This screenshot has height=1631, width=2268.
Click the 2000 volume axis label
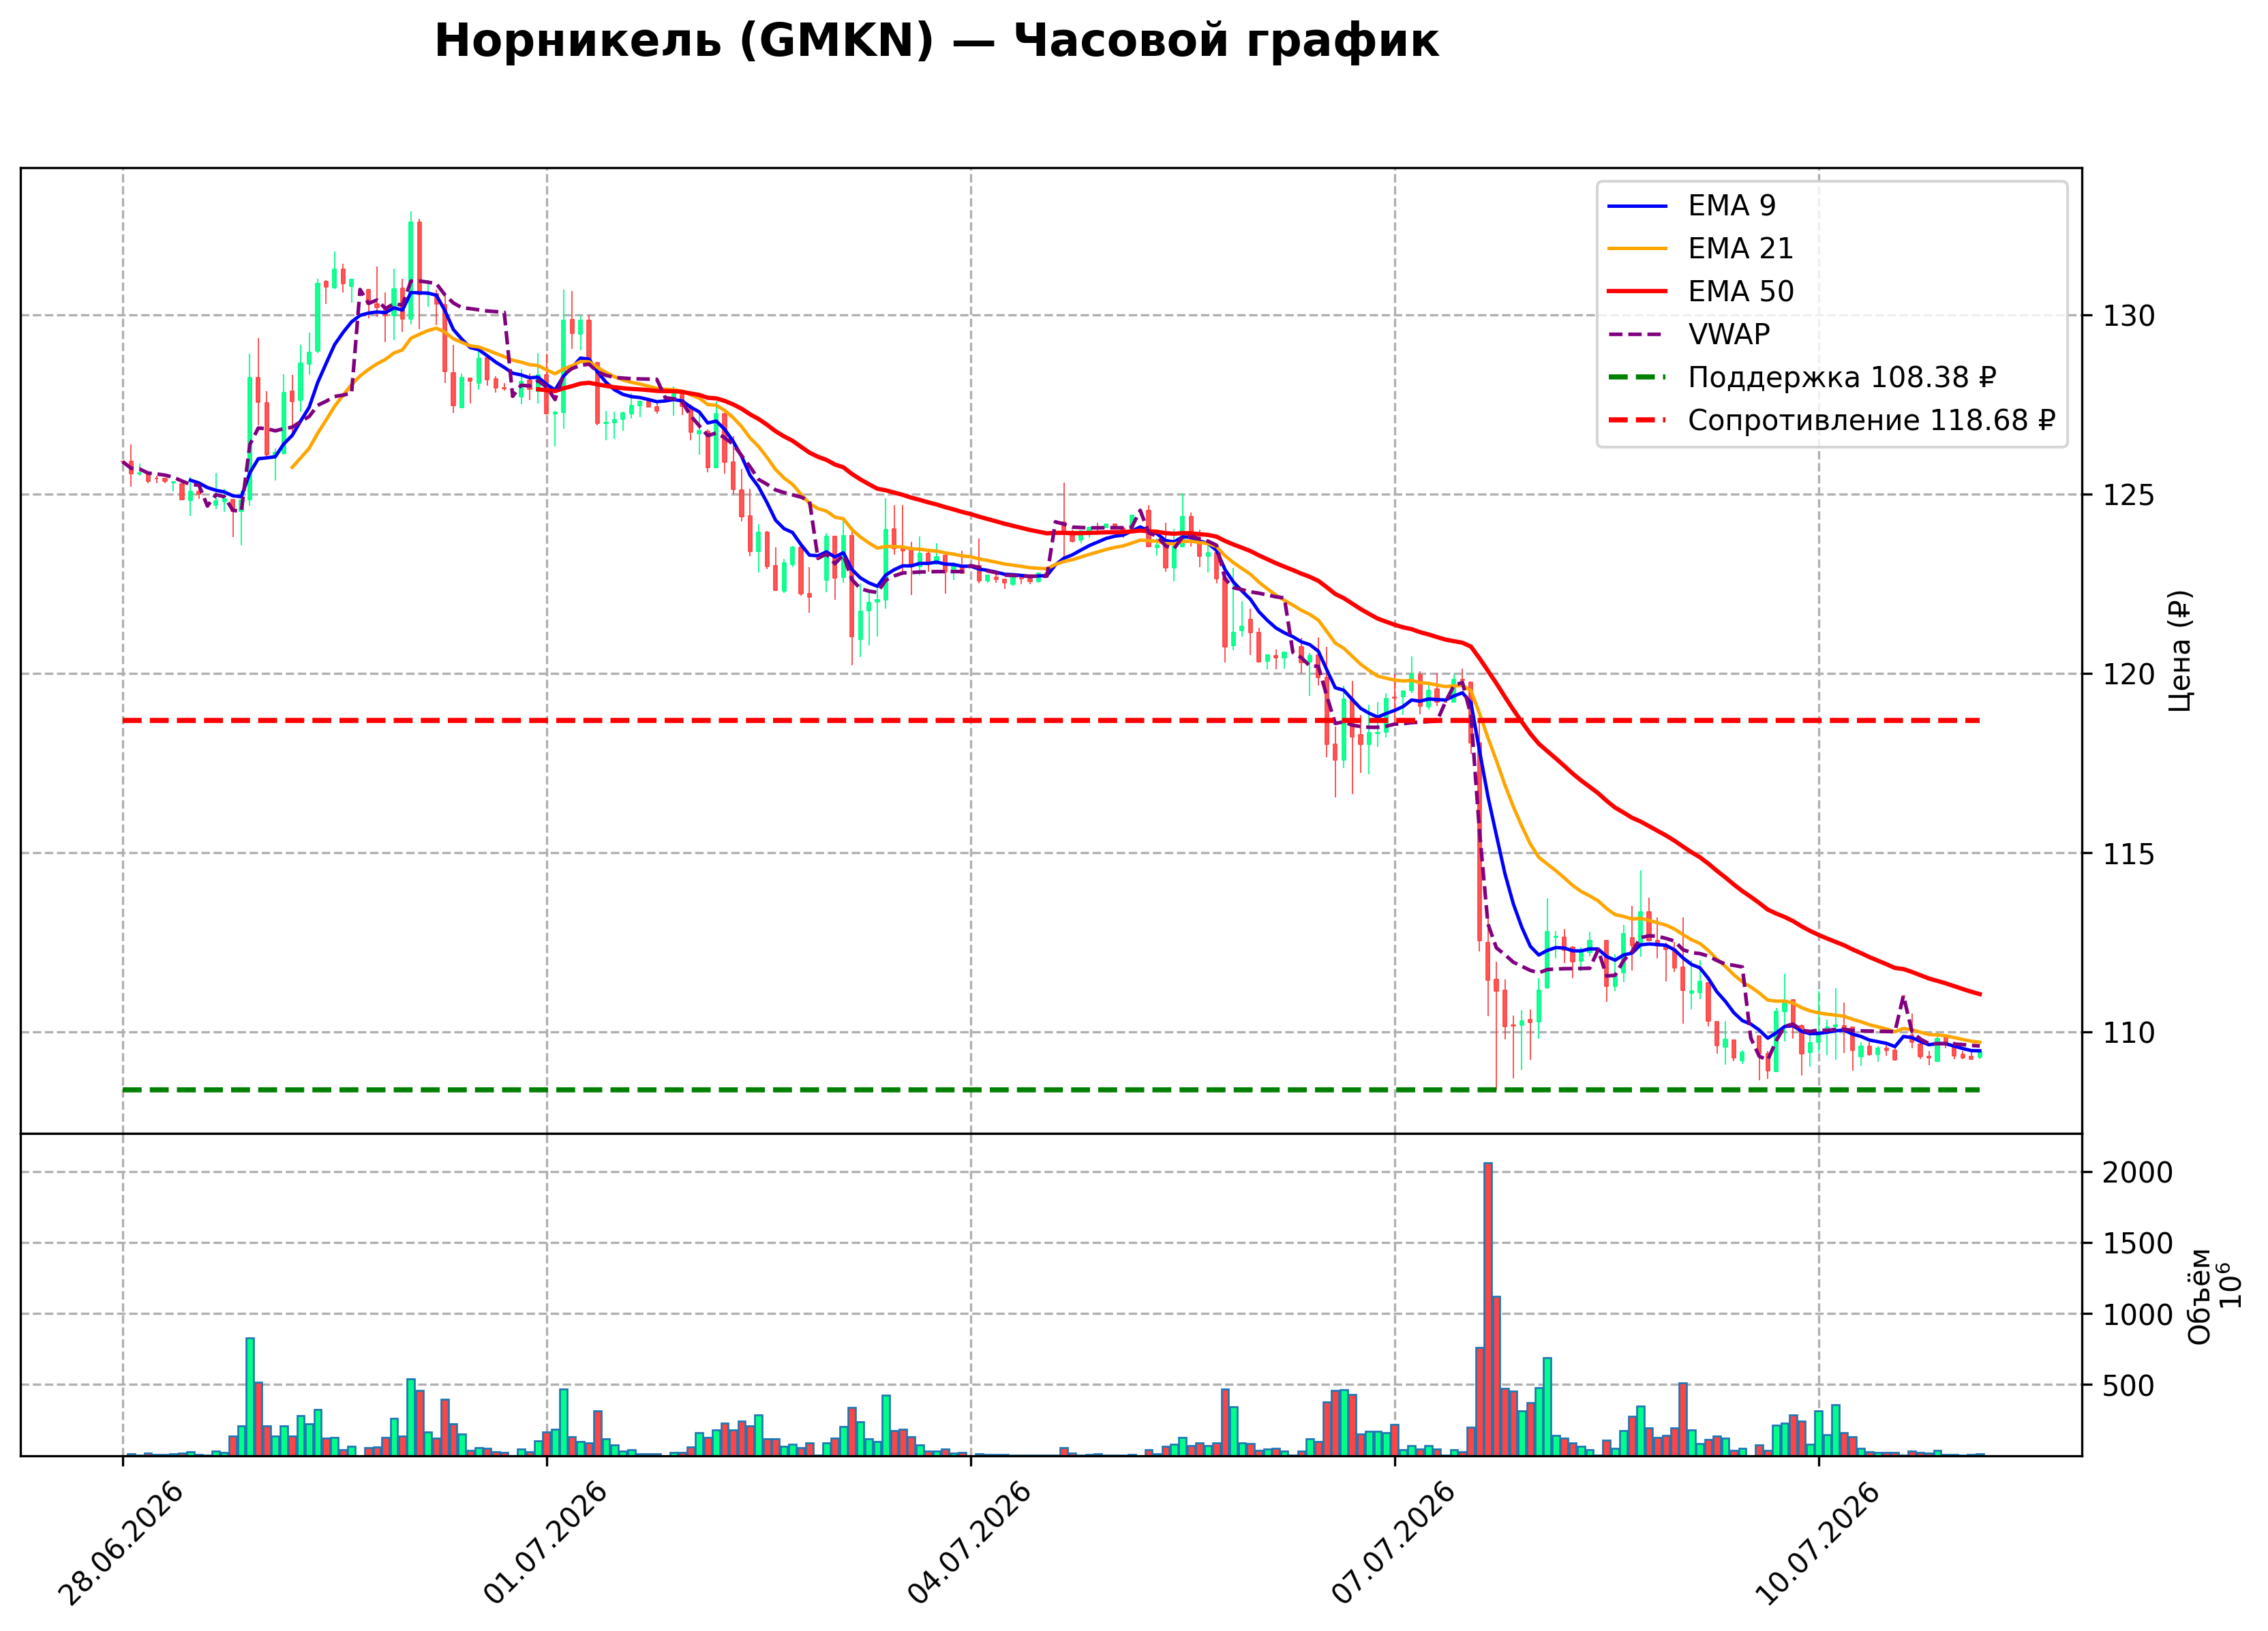[2137, 1173]
